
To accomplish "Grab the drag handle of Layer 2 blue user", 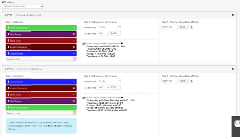I will pos(8,82).
